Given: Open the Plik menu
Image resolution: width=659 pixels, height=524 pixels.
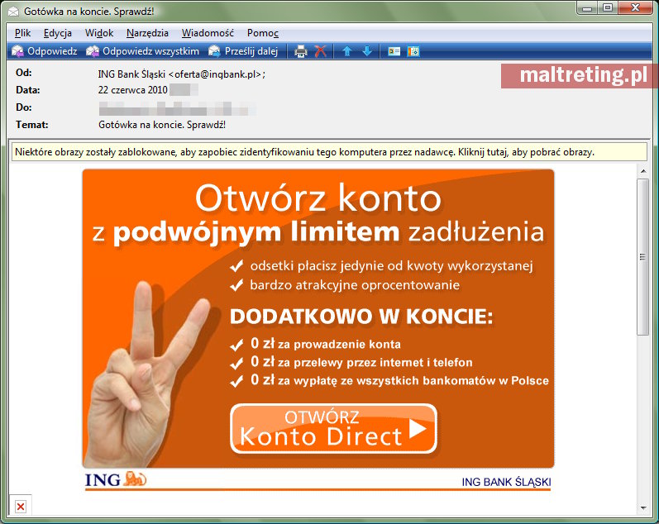Looking at the screenshot, I should tap(22, 33).
